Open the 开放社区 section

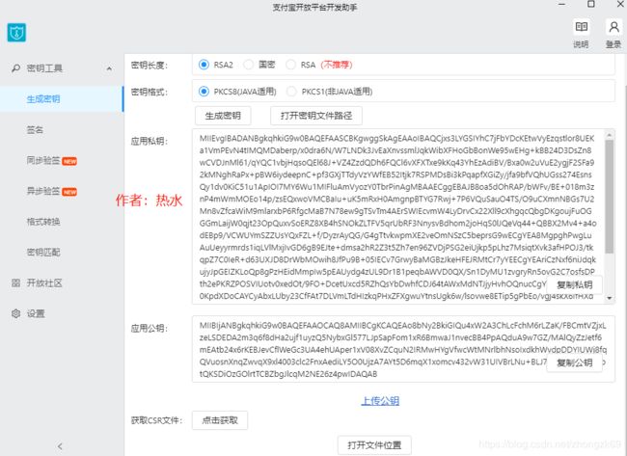44,283
